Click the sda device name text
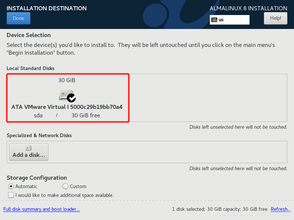Viewport: 294px width, 220px height. coord(38,115)
